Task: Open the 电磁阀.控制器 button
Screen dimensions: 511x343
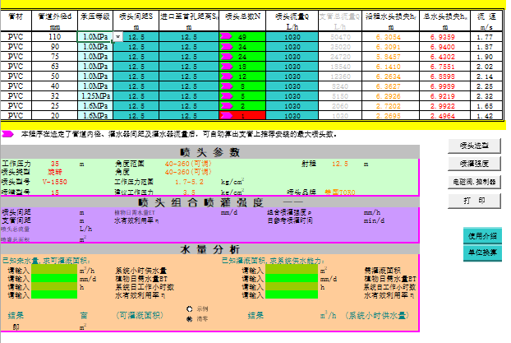Action: pyautogui.click(x=474, y=181)
